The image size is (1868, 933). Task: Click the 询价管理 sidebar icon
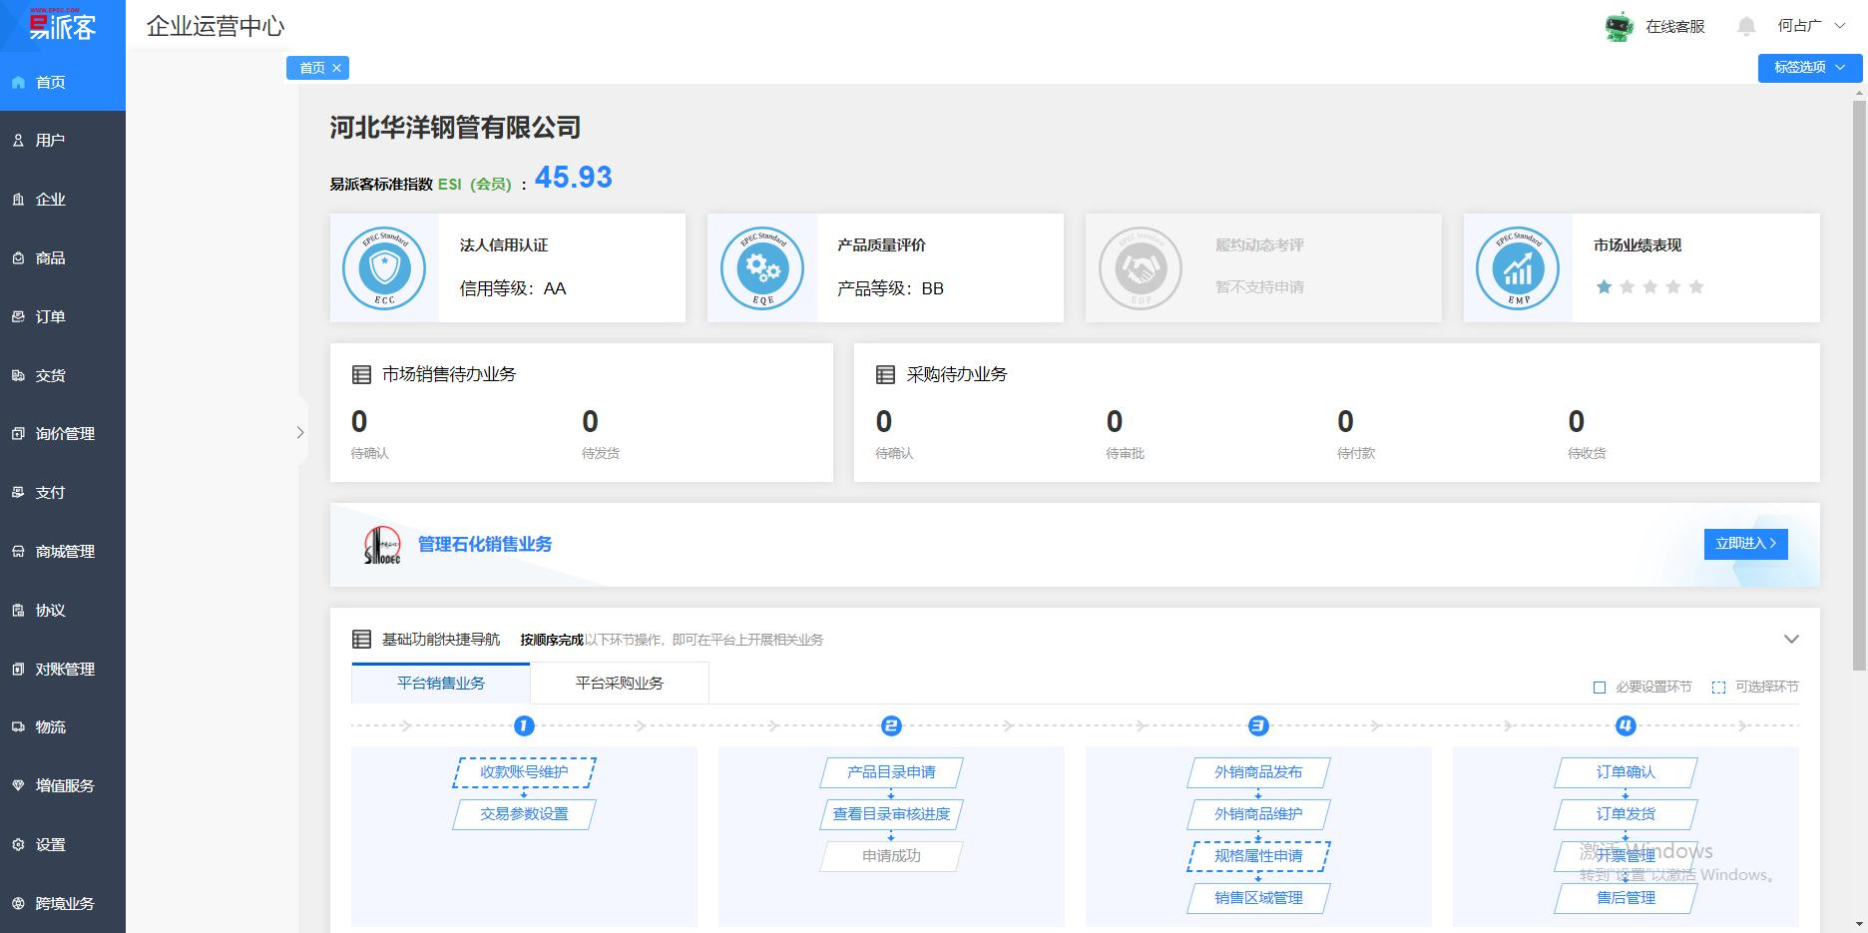(18, 434)
